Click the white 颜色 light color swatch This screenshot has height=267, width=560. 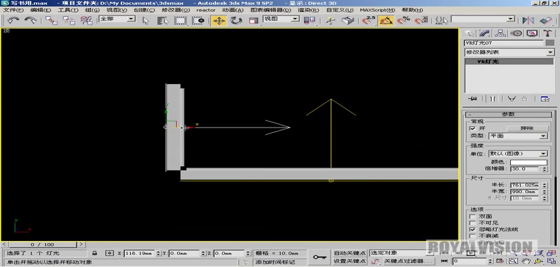coord(529,162)
